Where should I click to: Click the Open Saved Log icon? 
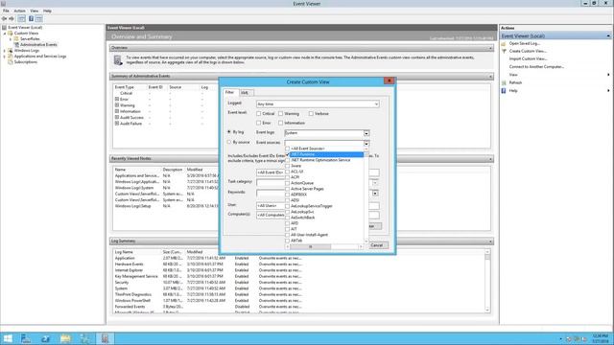pos(504,43)
